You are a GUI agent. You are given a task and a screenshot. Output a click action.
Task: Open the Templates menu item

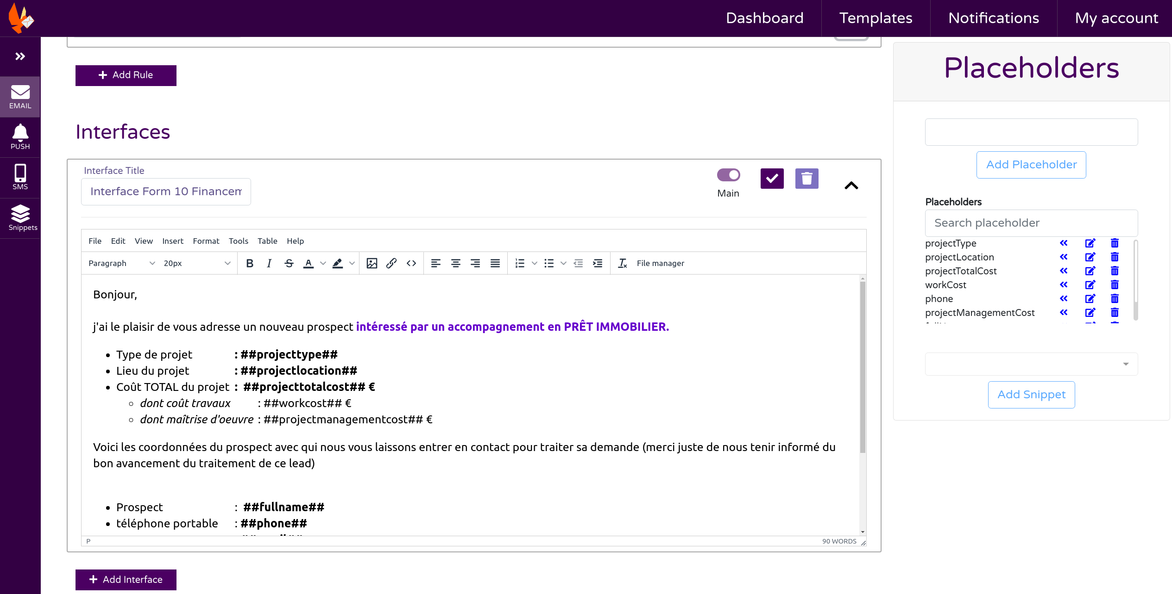pos(877,18)
